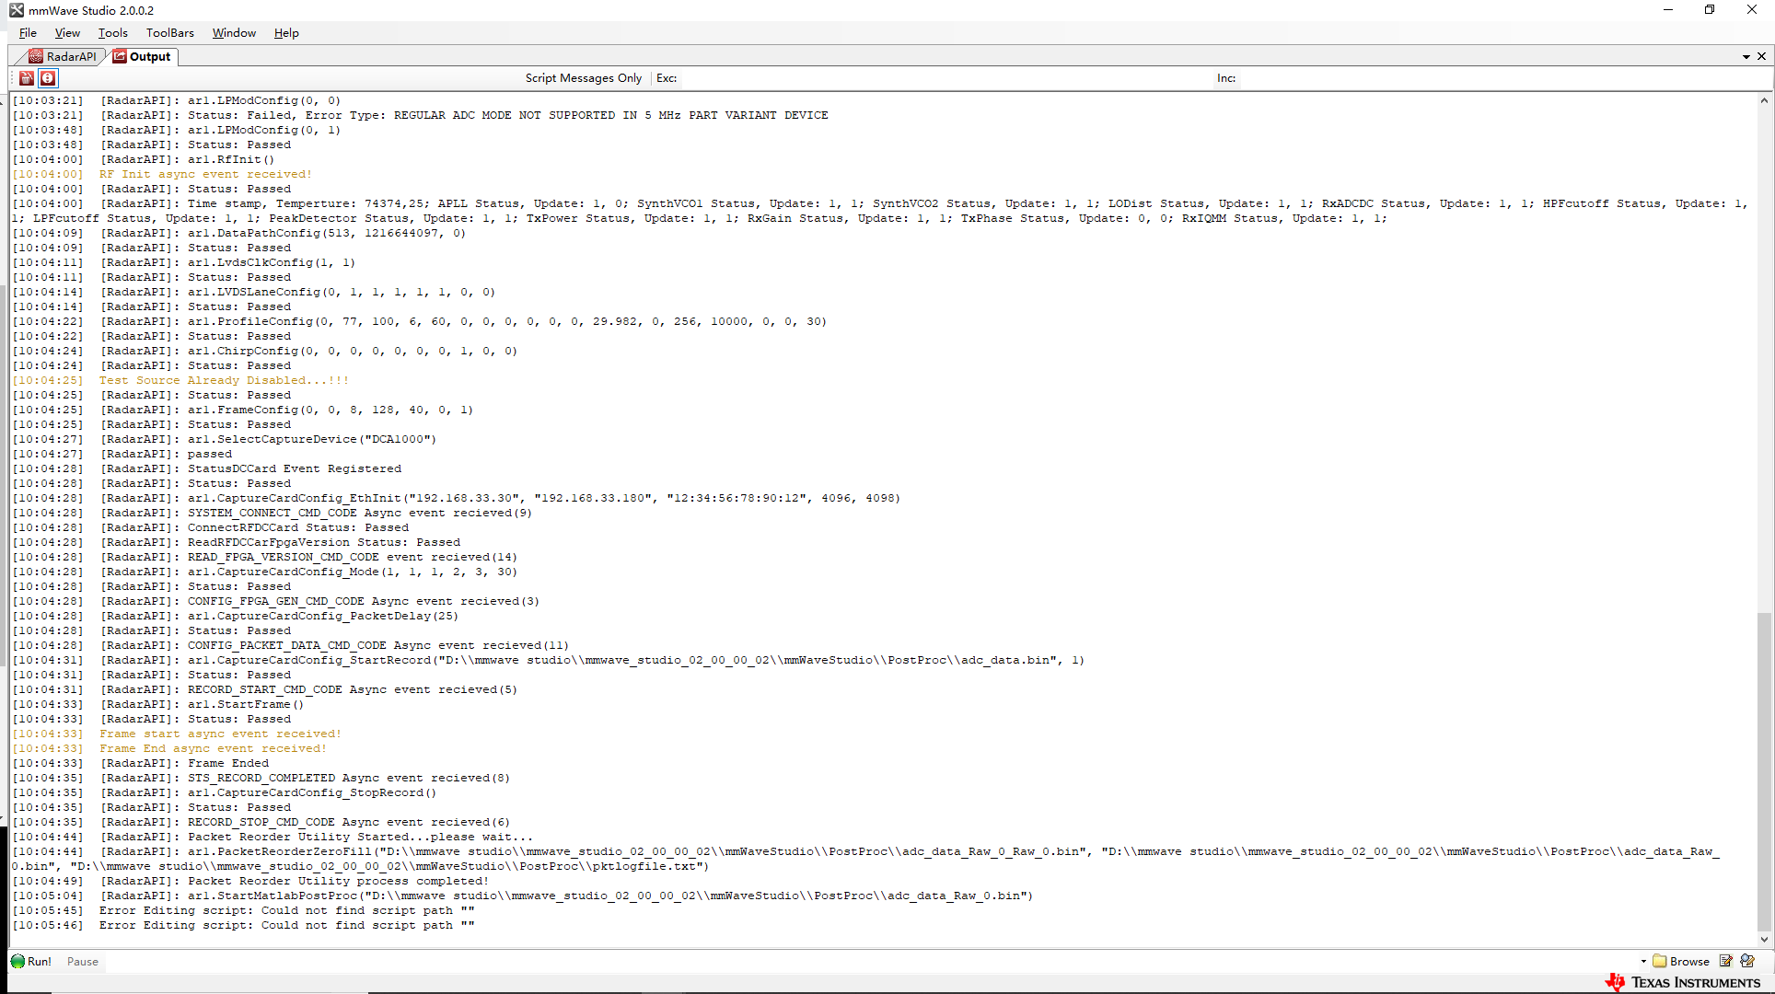Viewport: 1775px width, 994px height.
Task: Open the script path dropdown arrow
Action: click(x=1643, y=961)
